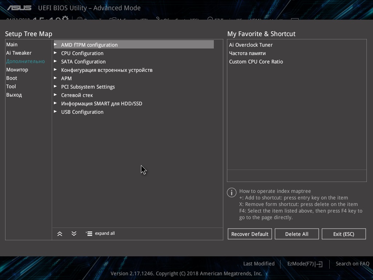Select Main in Setup Tree Map
373x280 pixels.
click(x=12, y=44)
